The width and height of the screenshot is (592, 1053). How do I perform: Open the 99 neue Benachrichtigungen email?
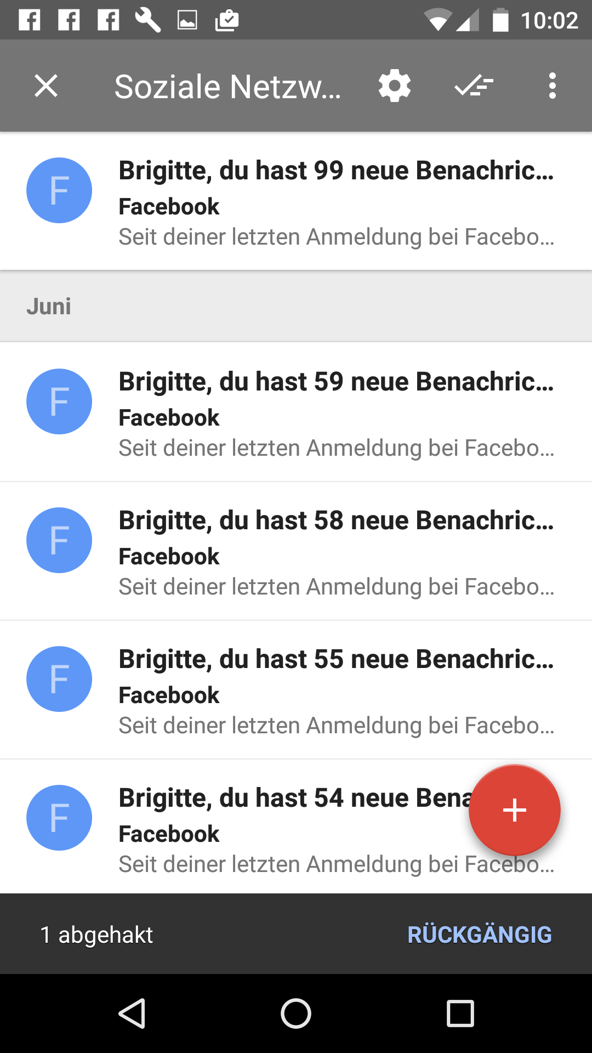point(296,201)
